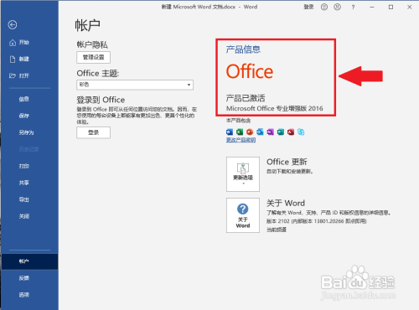Click the Access product icon
This screenshot has width=419, height=310.
click(x=291, y=132)
